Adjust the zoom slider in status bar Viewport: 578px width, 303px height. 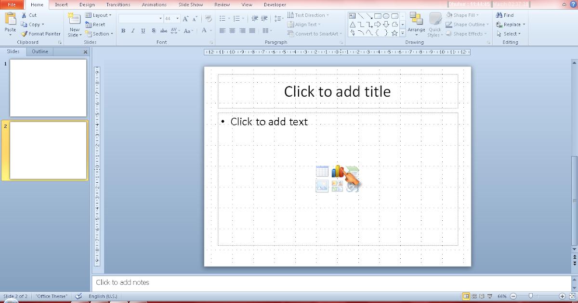pos(531,296)
